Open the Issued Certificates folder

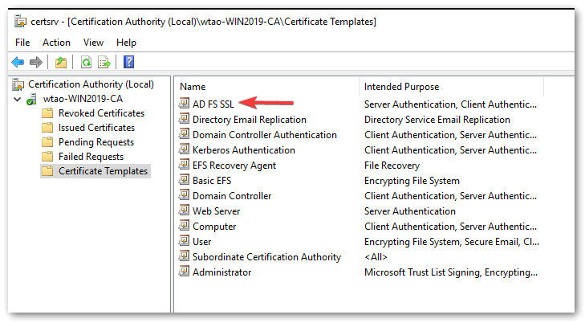96,128
